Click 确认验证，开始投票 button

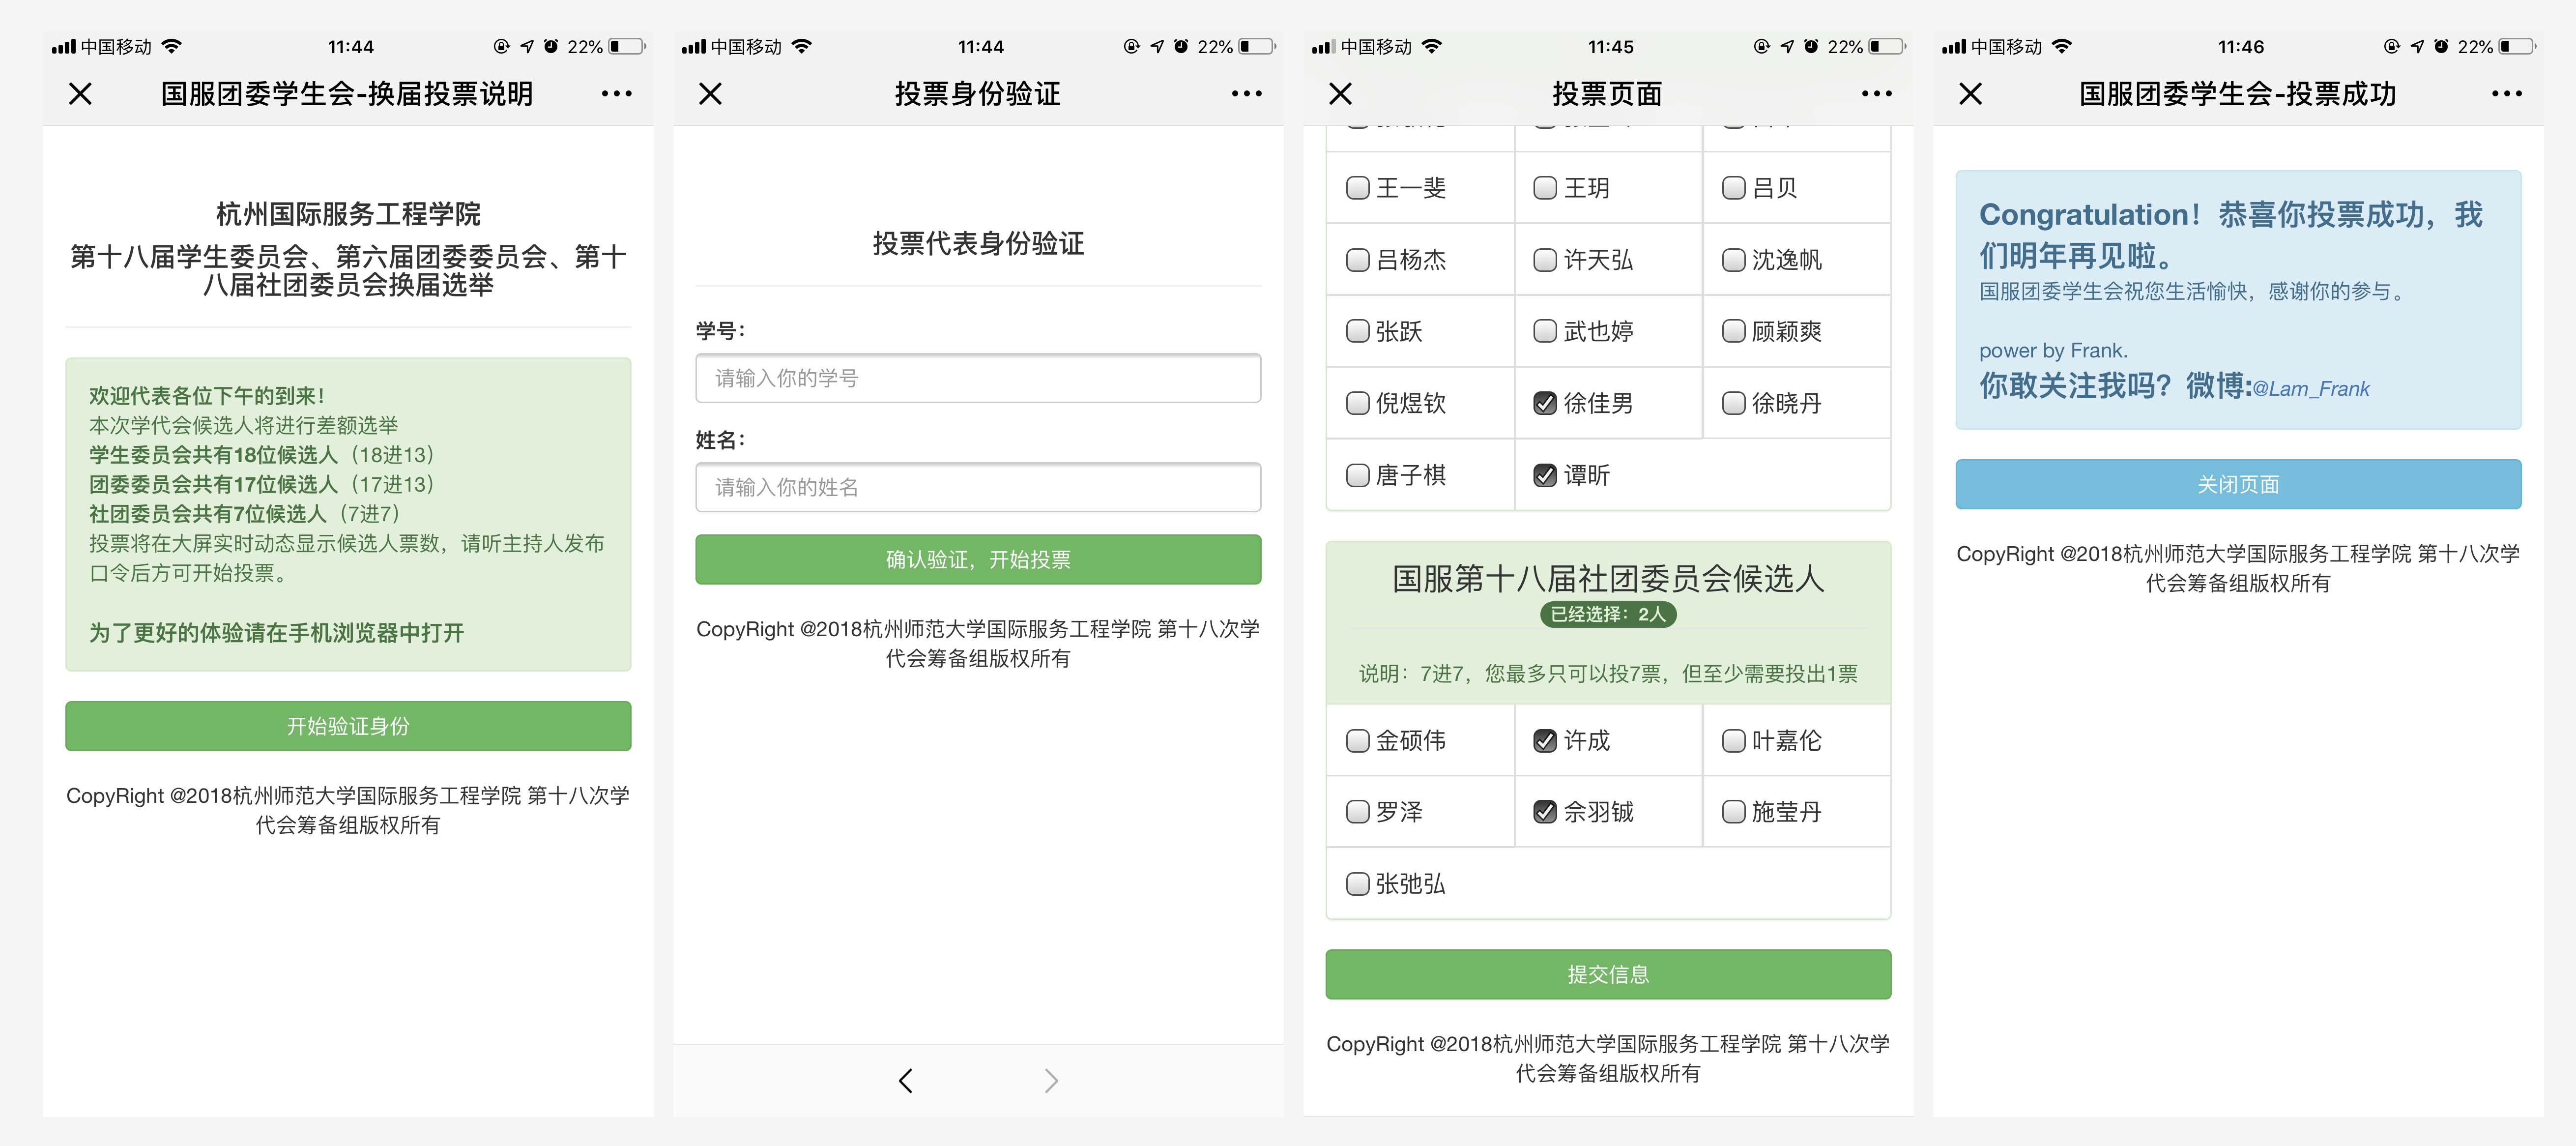coord(978,559)
